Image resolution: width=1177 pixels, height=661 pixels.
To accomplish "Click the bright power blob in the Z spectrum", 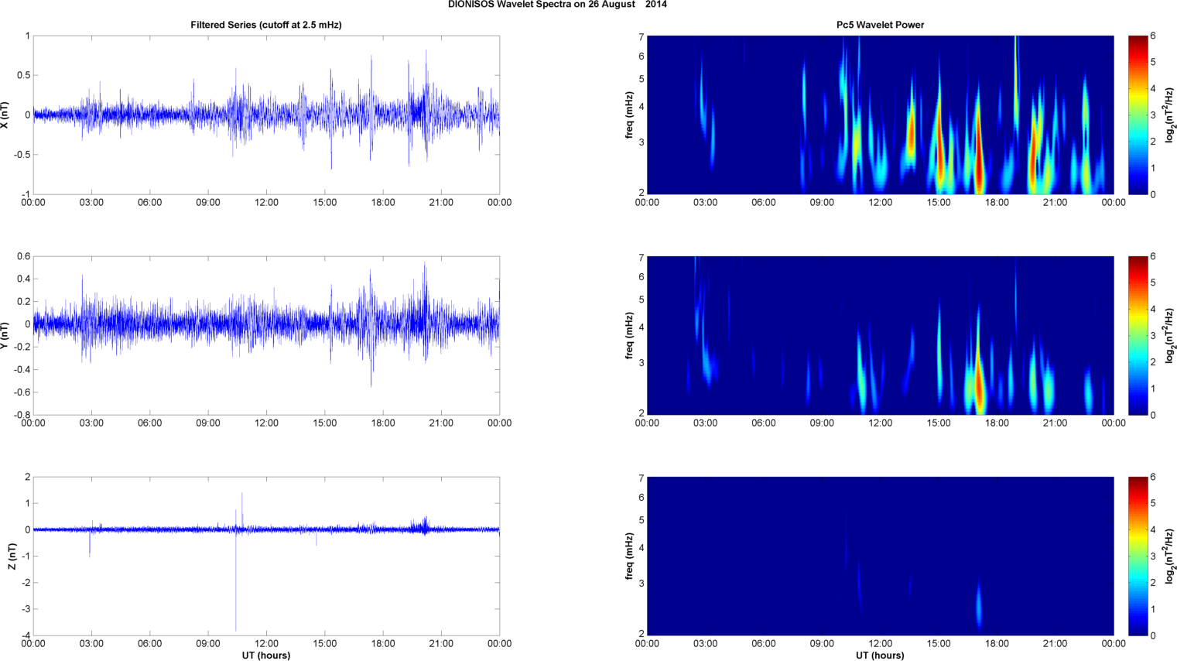I will [x=979, y=605].
